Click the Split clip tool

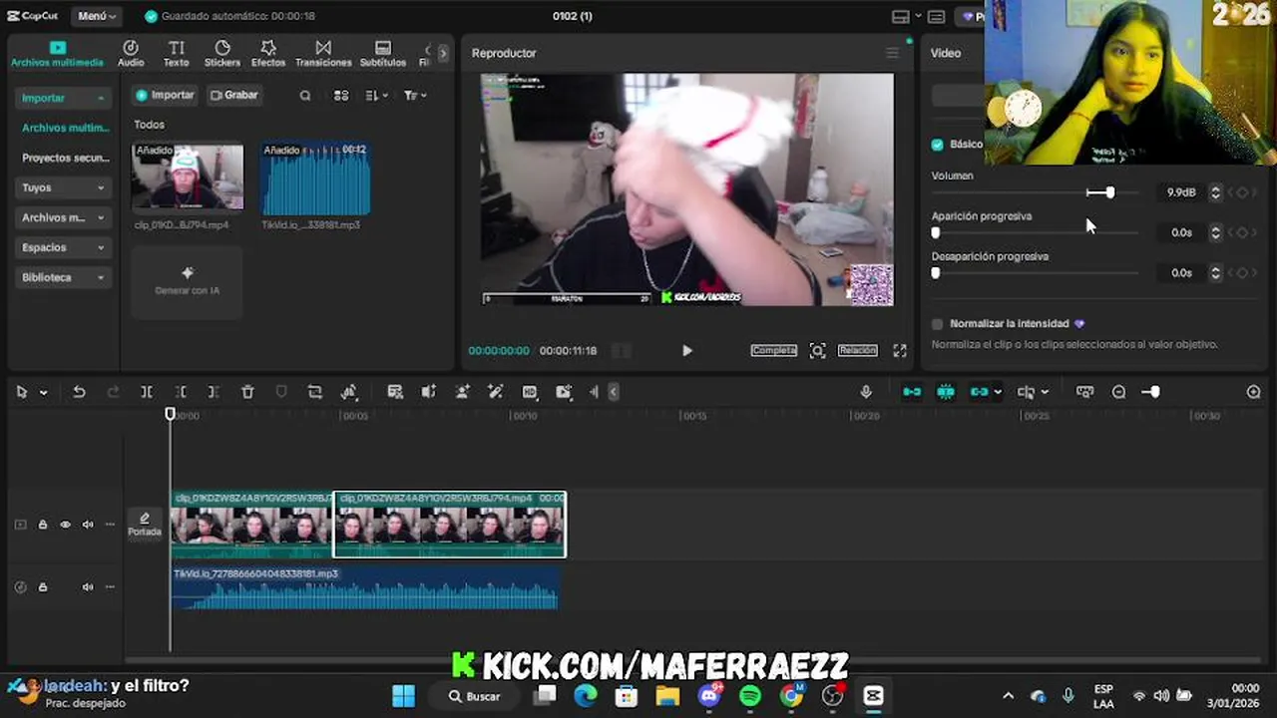(147, 392)
